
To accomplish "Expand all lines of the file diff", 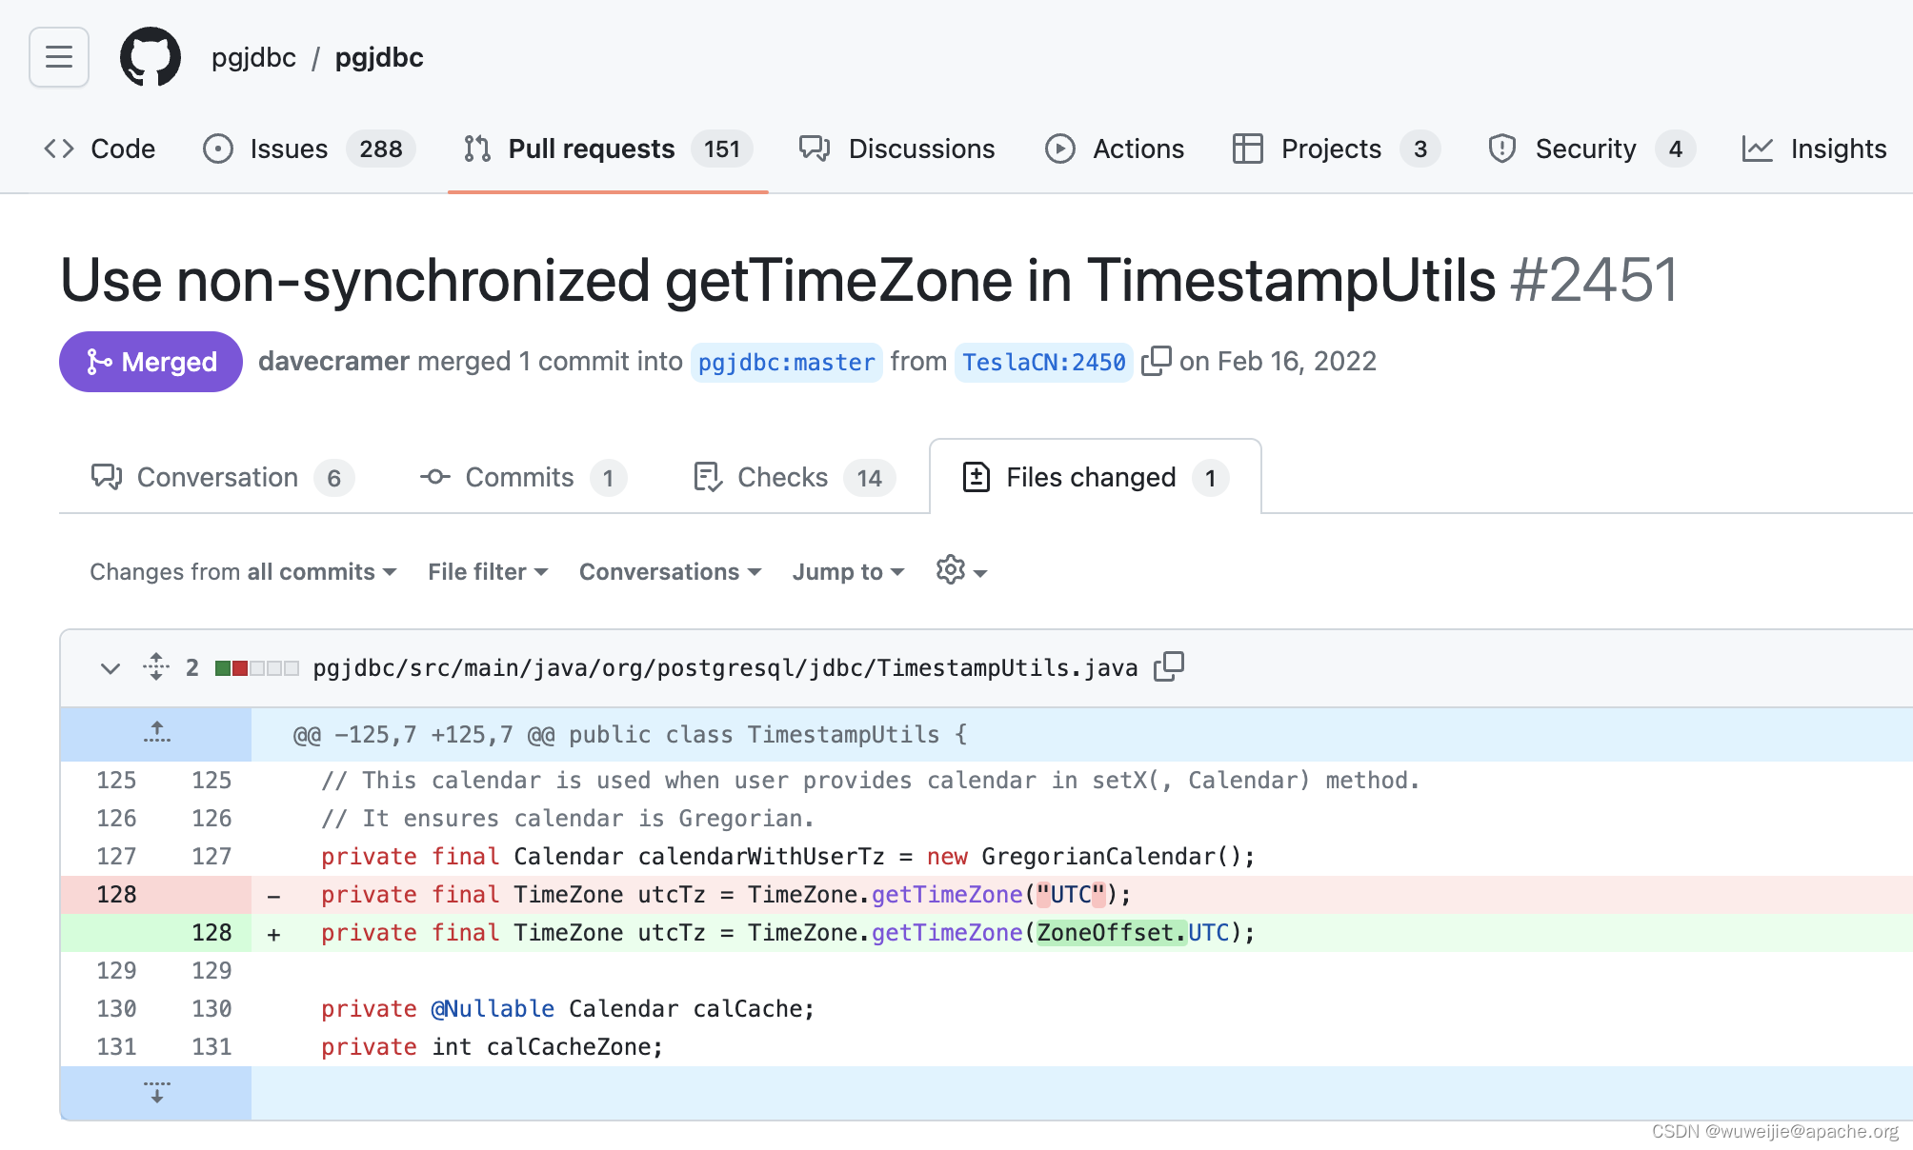I will coord(156,667).
